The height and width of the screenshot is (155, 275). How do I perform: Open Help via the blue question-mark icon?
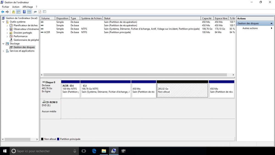point(24,12)
